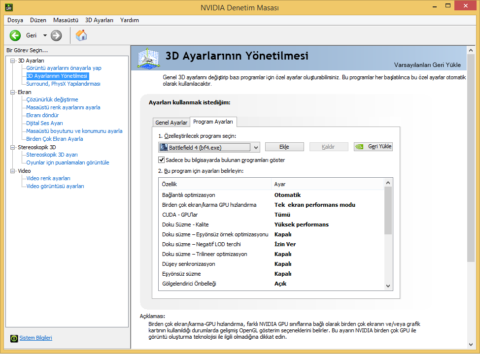This screenshot has height=354, width=480.
Task: Open 'Görüntü ayarlarını önayarla yap' task
Action: (x=64, y=68)
